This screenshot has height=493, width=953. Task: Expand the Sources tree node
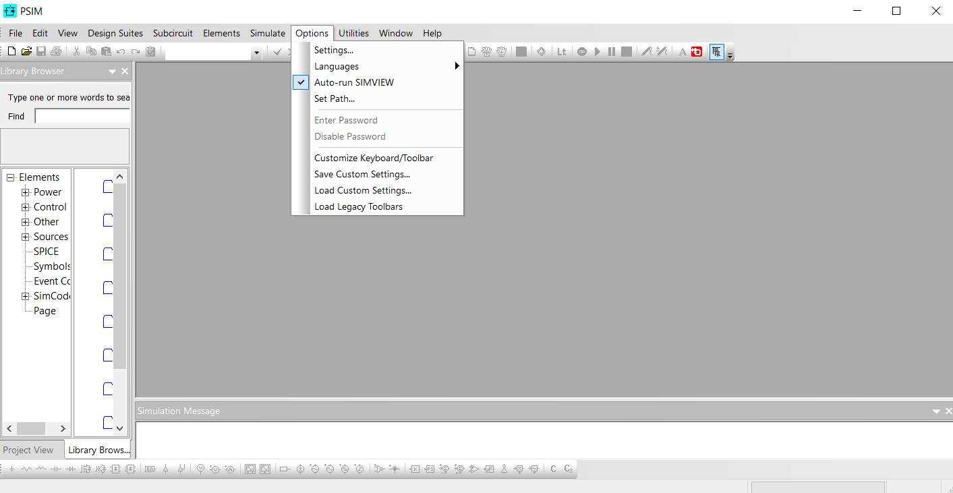(x=26, y=237)
